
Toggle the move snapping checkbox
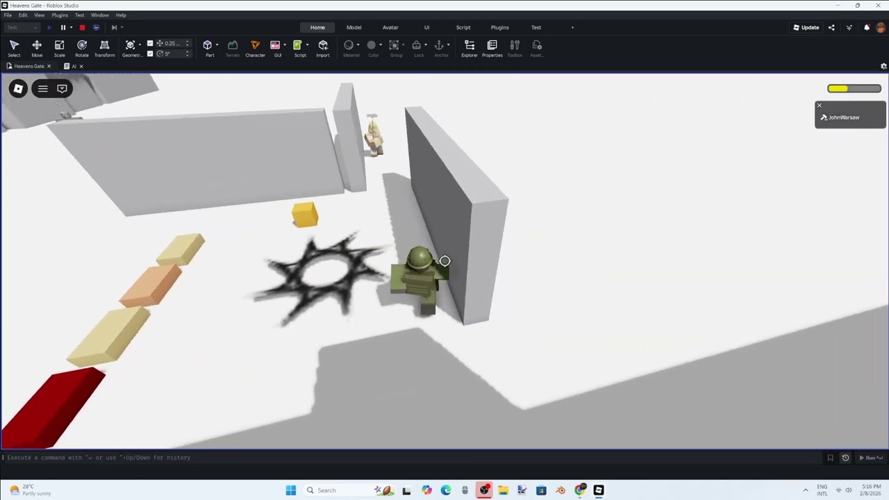coord(150,43)
